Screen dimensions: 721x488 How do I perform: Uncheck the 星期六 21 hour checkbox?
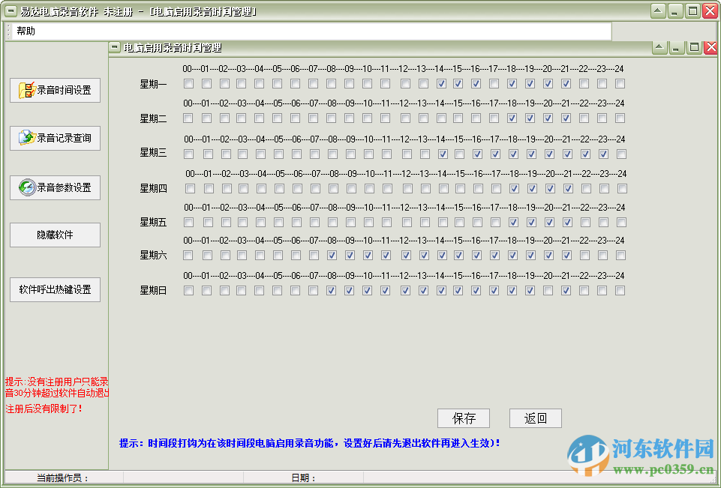click(x=566, y=255)
